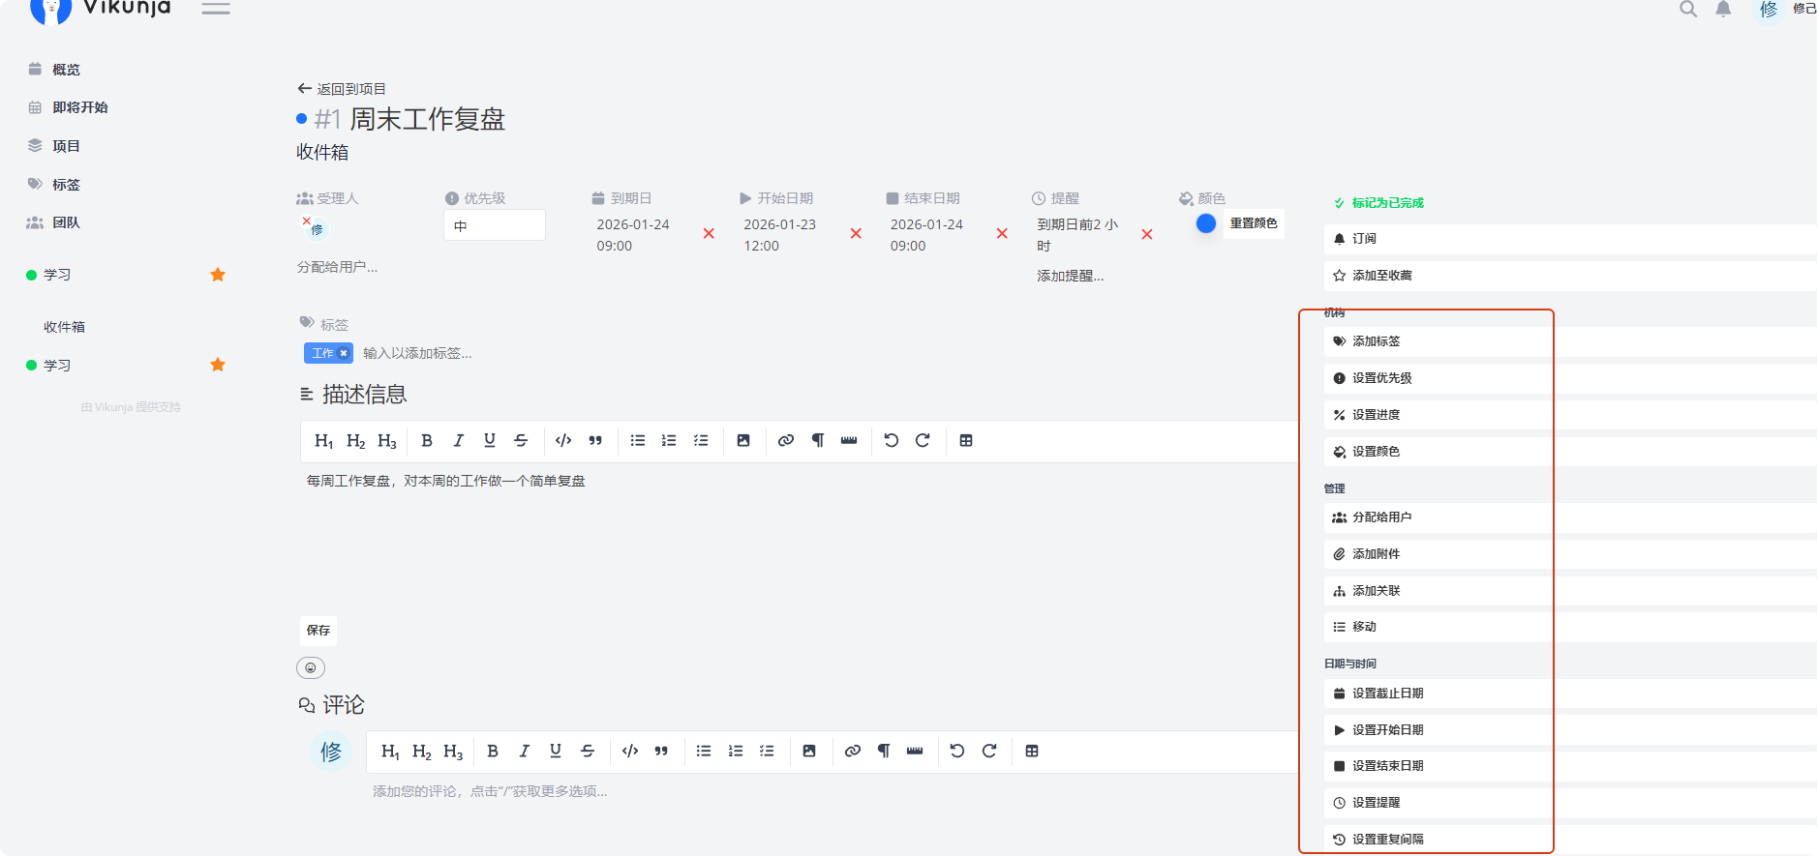Click the 保存 button
The height and width of the screenshot is (856, 1817).
tap(318, 631)
